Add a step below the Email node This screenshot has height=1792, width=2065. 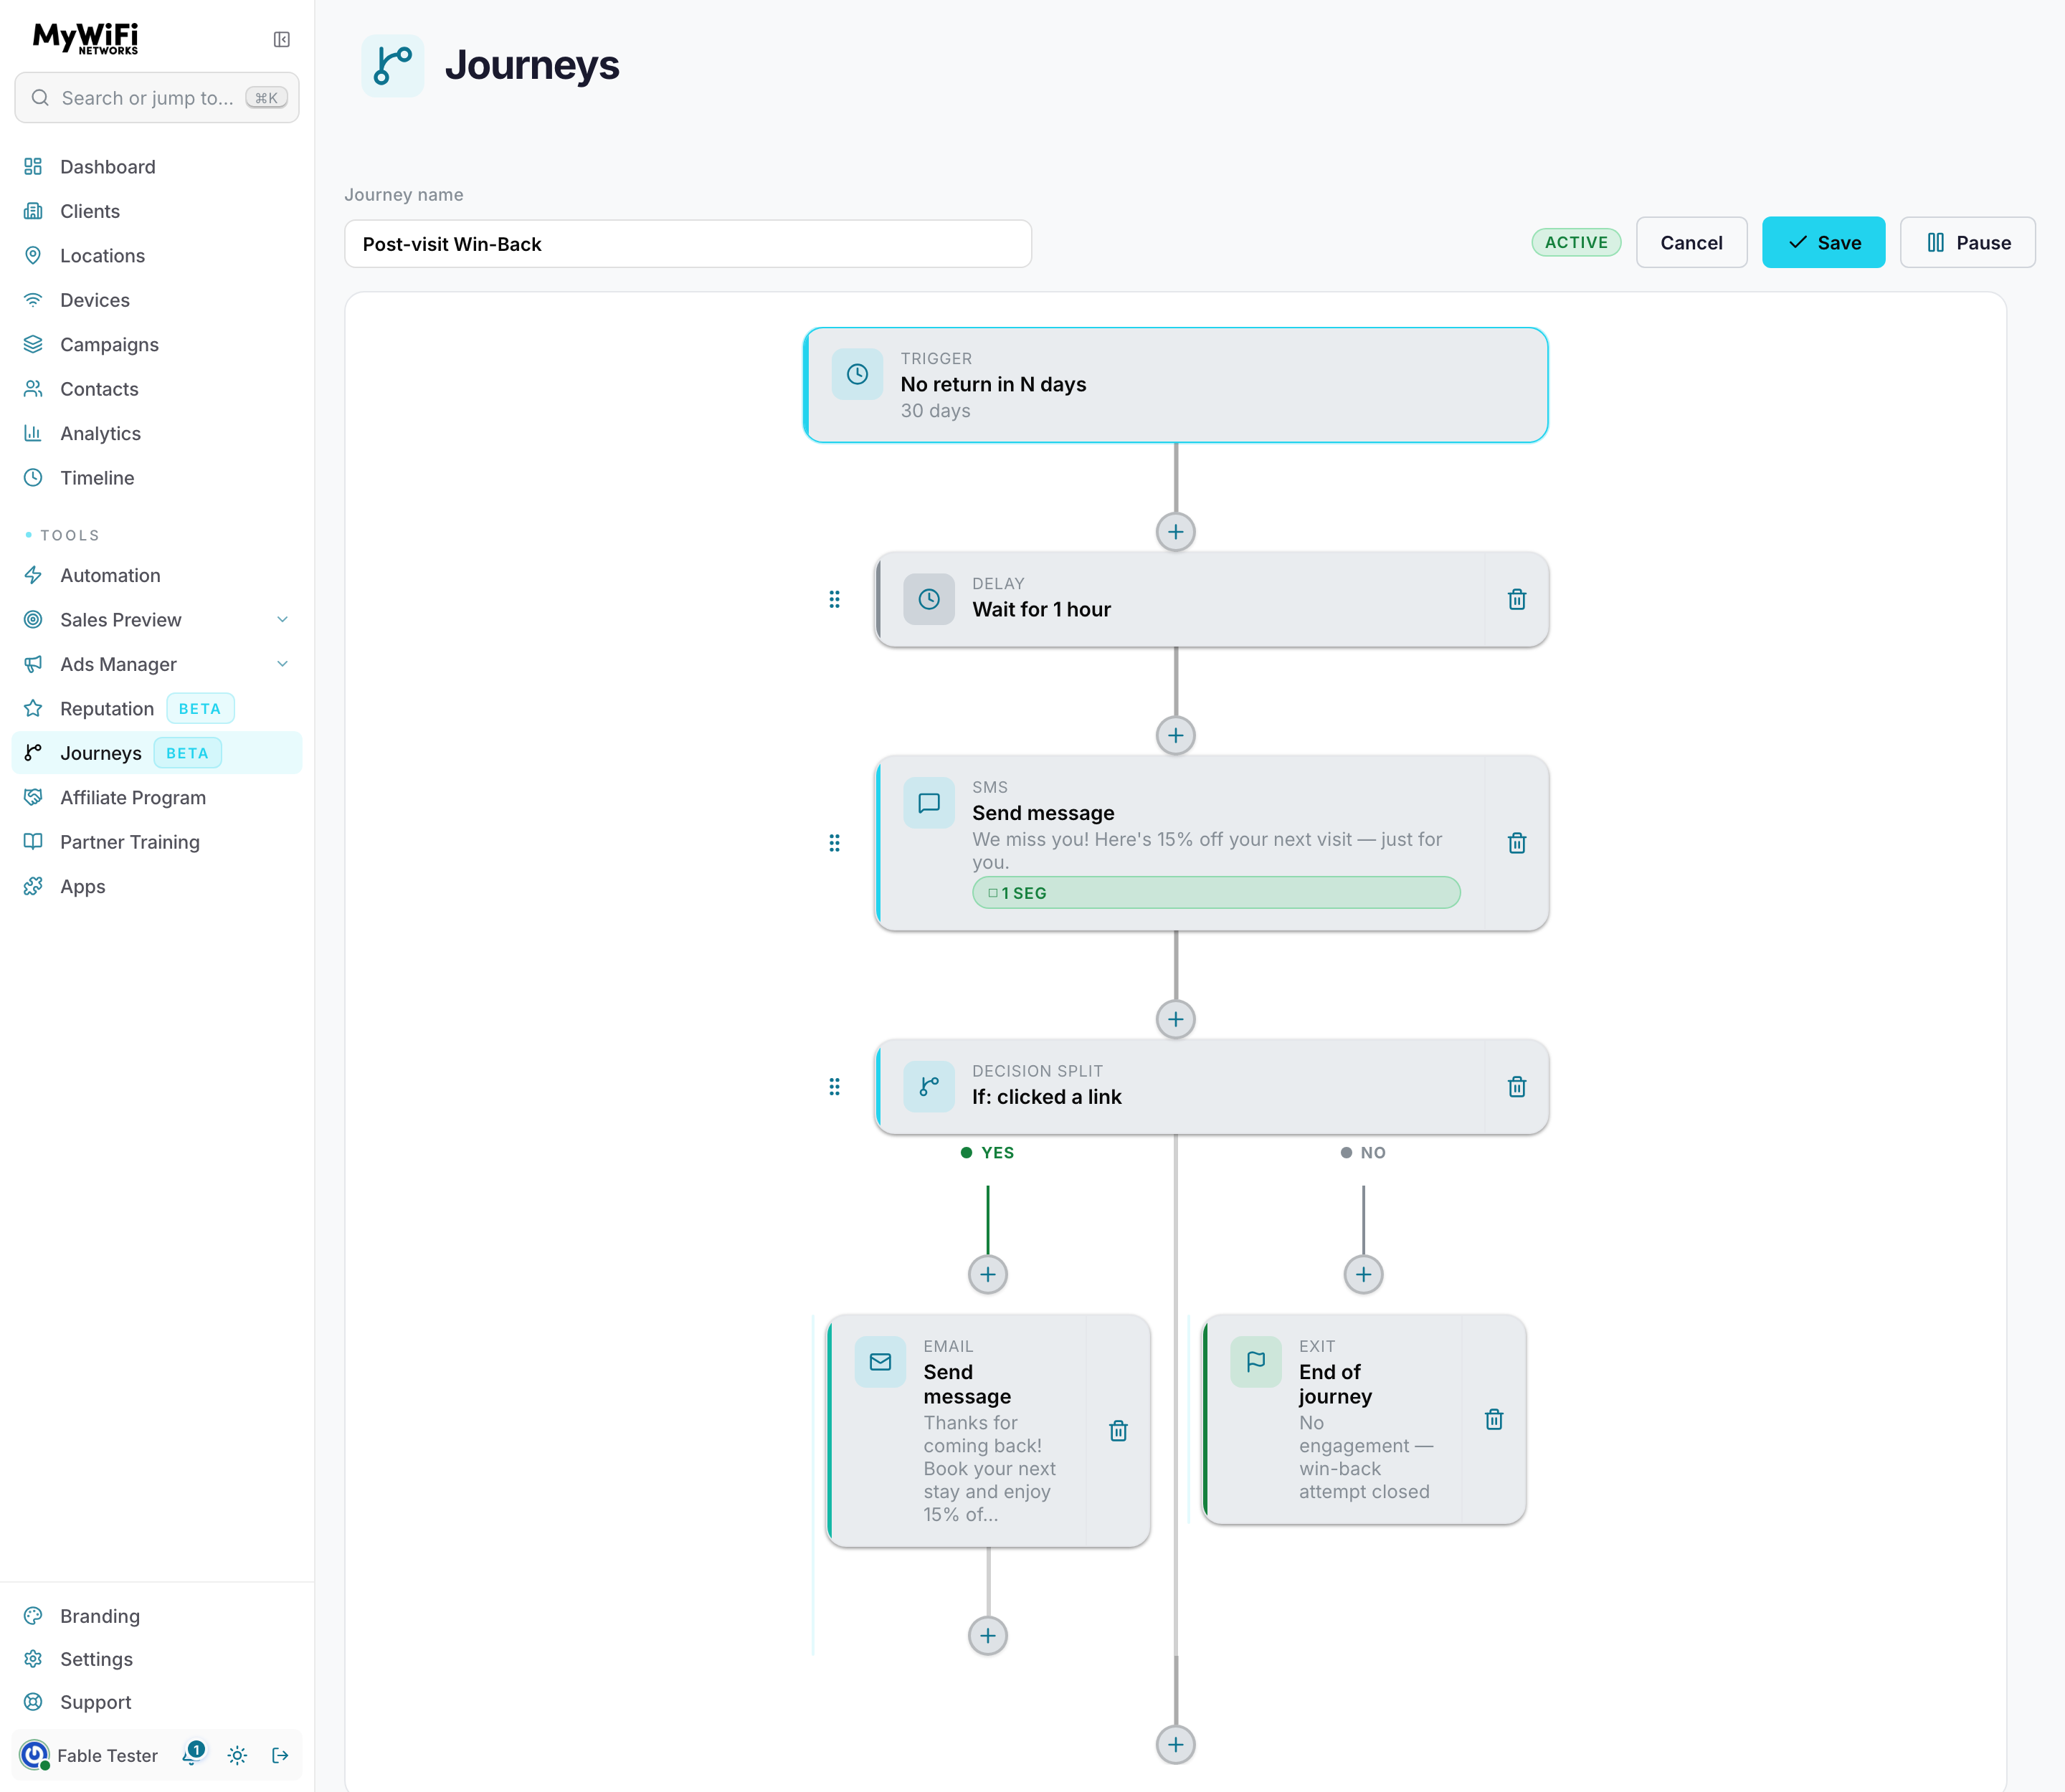[x=987, y=1636]
